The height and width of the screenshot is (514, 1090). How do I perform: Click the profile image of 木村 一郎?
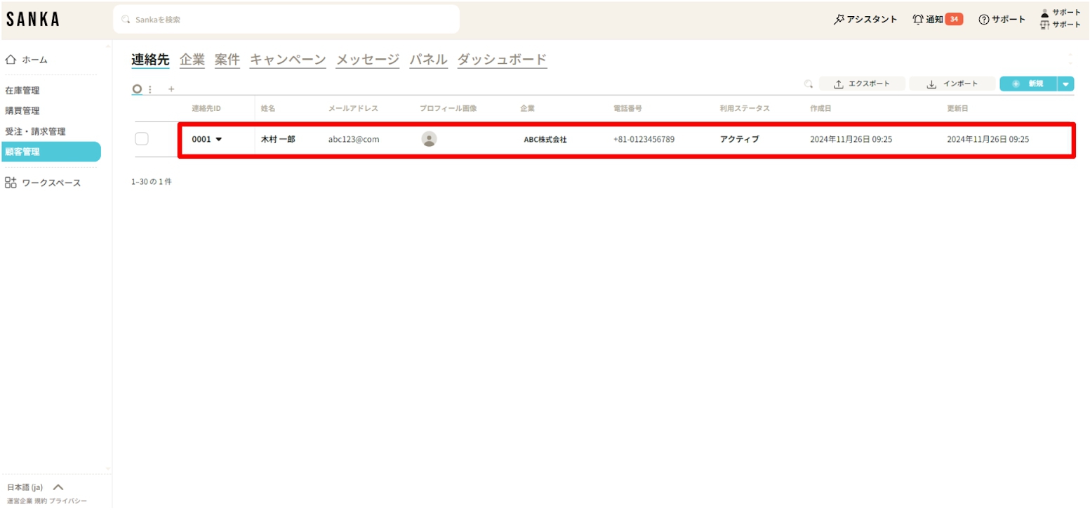coord(429,139)
